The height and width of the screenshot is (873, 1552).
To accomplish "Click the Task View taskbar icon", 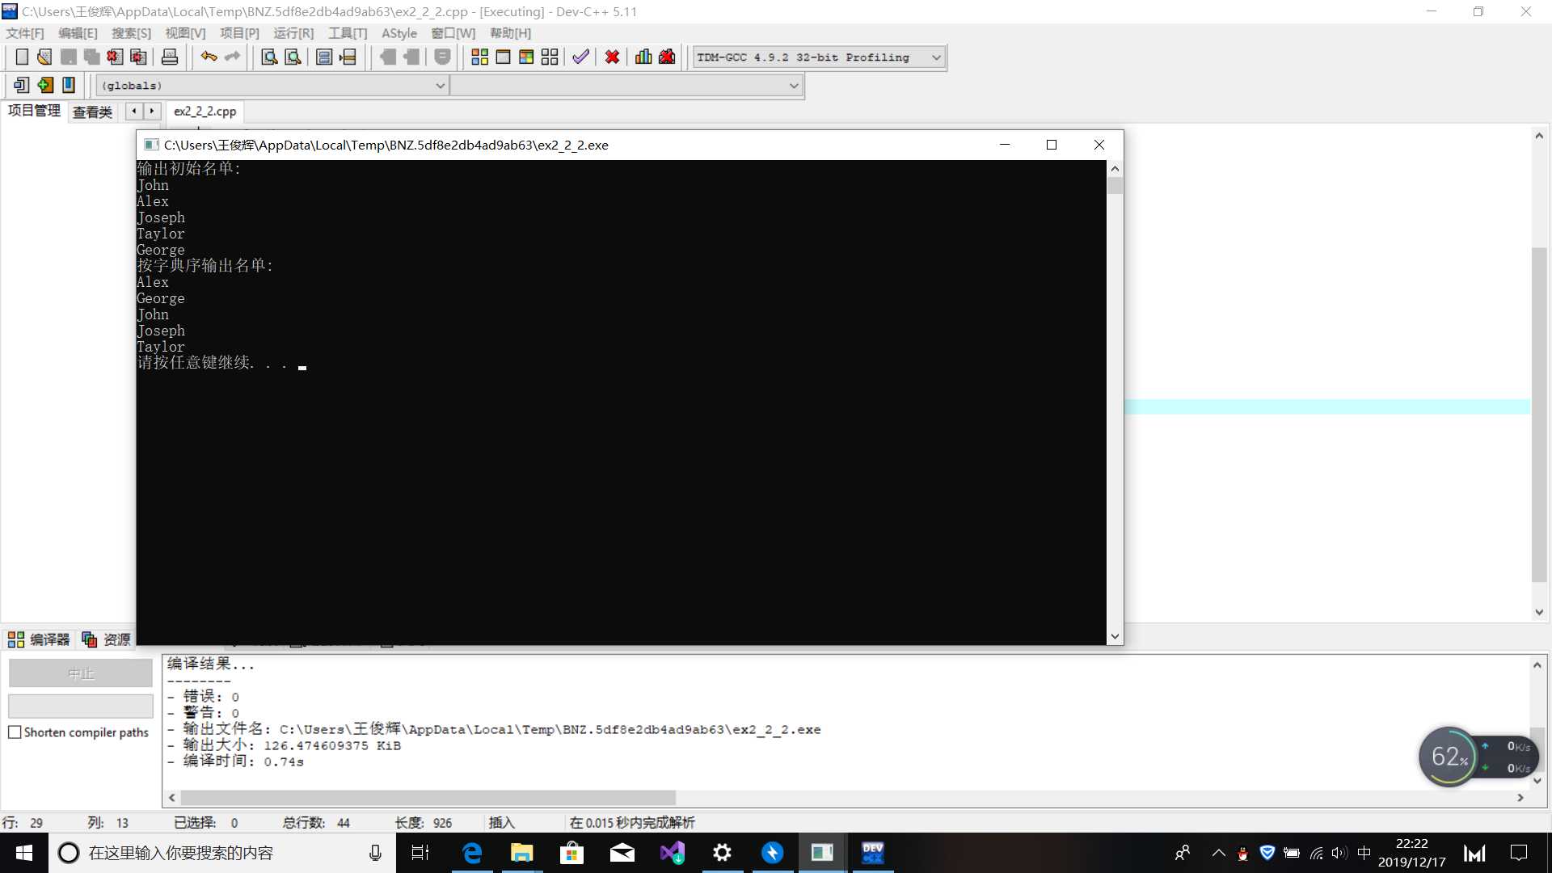I will tap(421, 853).
